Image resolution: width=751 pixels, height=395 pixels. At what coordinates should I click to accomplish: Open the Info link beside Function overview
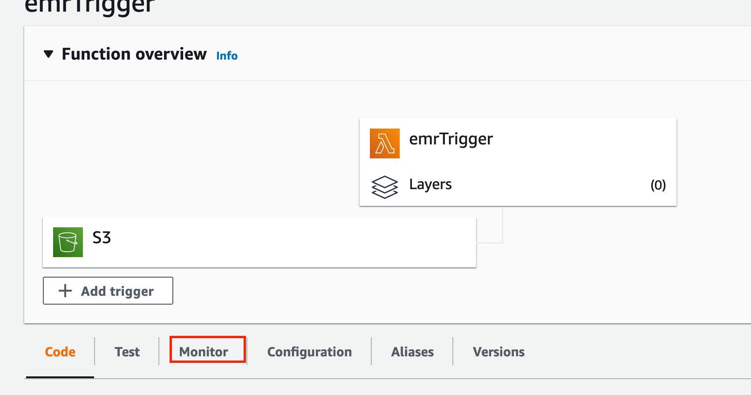[x=227, y=56]
